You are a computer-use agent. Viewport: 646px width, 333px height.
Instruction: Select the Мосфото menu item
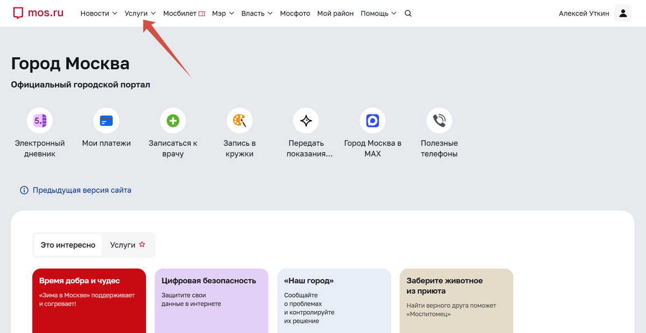pos(295,13)
